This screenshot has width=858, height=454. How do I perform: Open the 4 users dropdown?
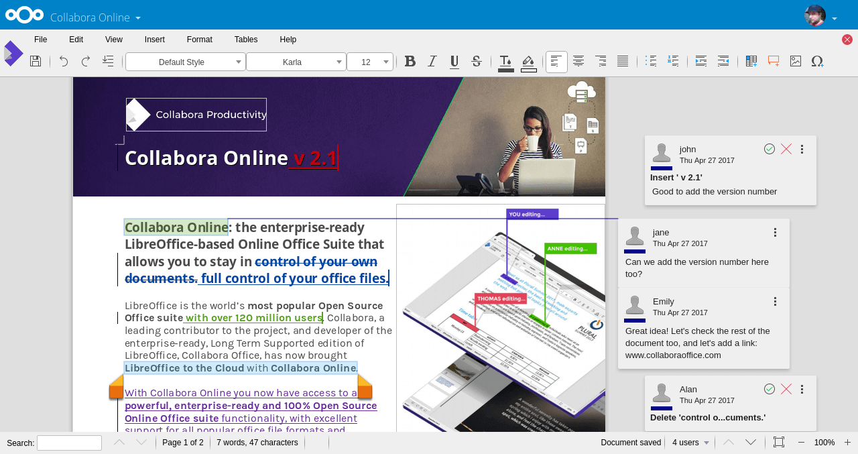(690, 443)
